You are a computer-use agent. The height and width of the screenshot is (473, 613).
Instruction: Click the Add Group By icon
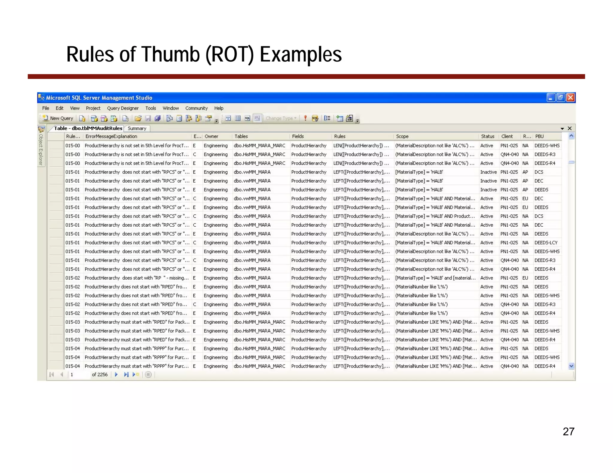pos(327,118)
